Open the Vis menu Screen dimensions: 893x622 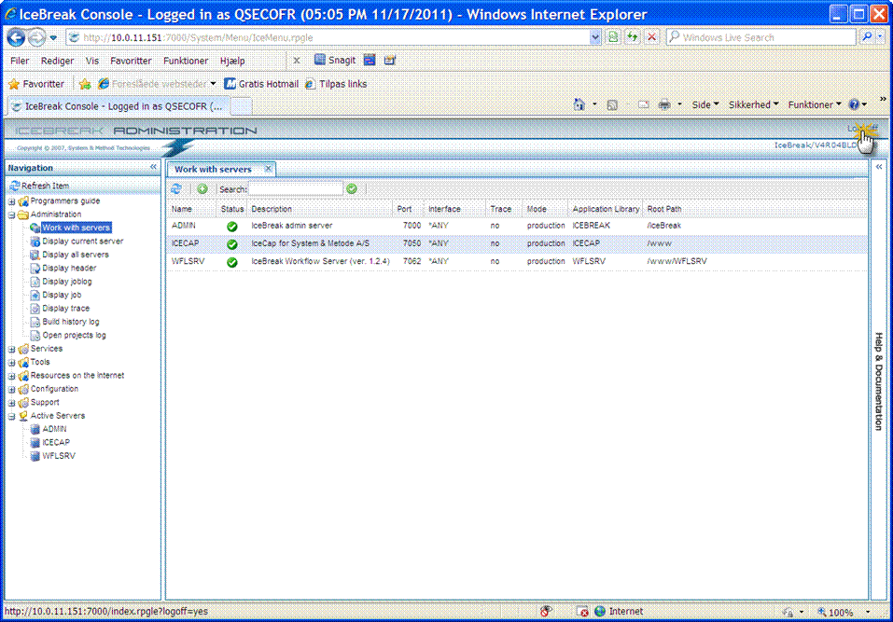point(92,61)
